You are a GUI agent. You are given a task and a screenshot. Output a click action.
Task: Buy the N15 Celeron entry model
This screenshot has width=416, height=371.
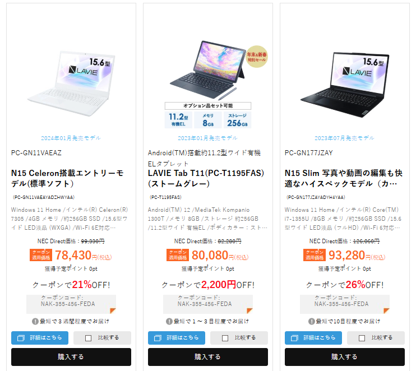[x=71, y=357]
